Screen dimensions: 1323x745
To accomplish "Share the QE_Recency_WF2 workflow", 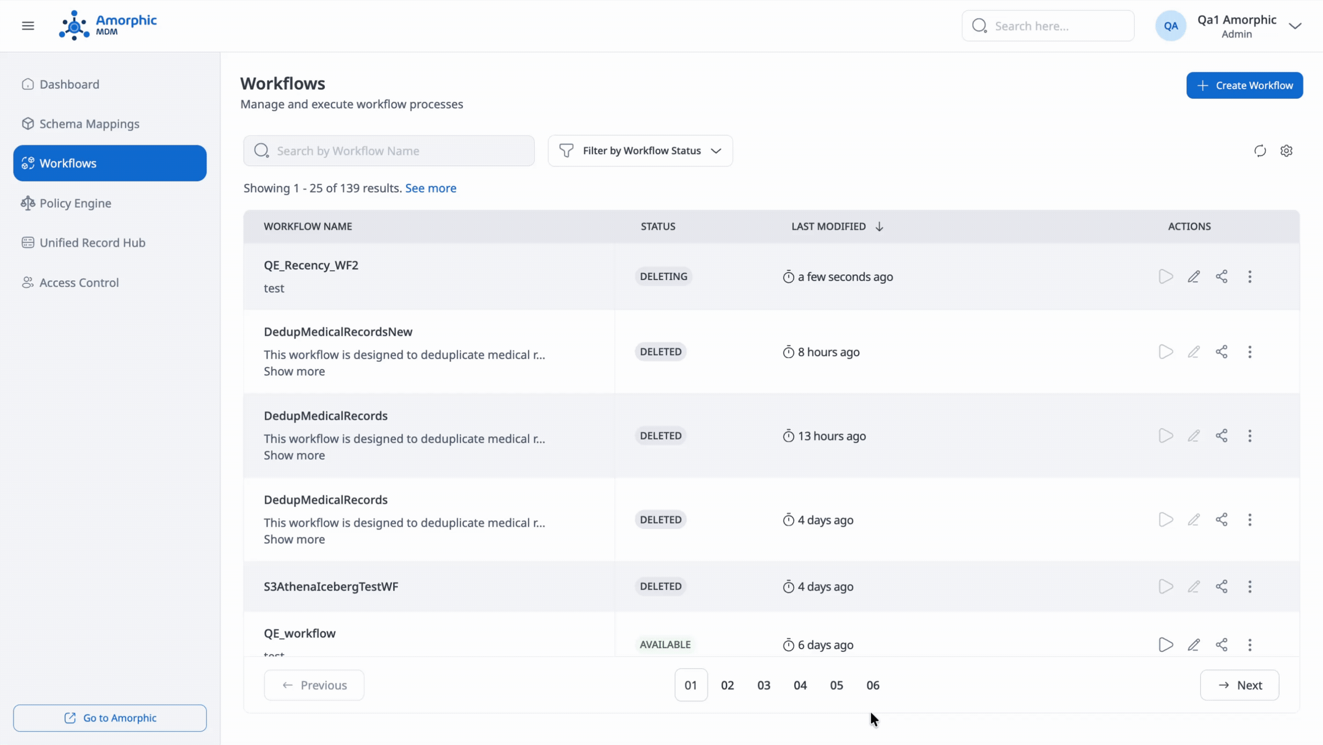I will 1221,277.
